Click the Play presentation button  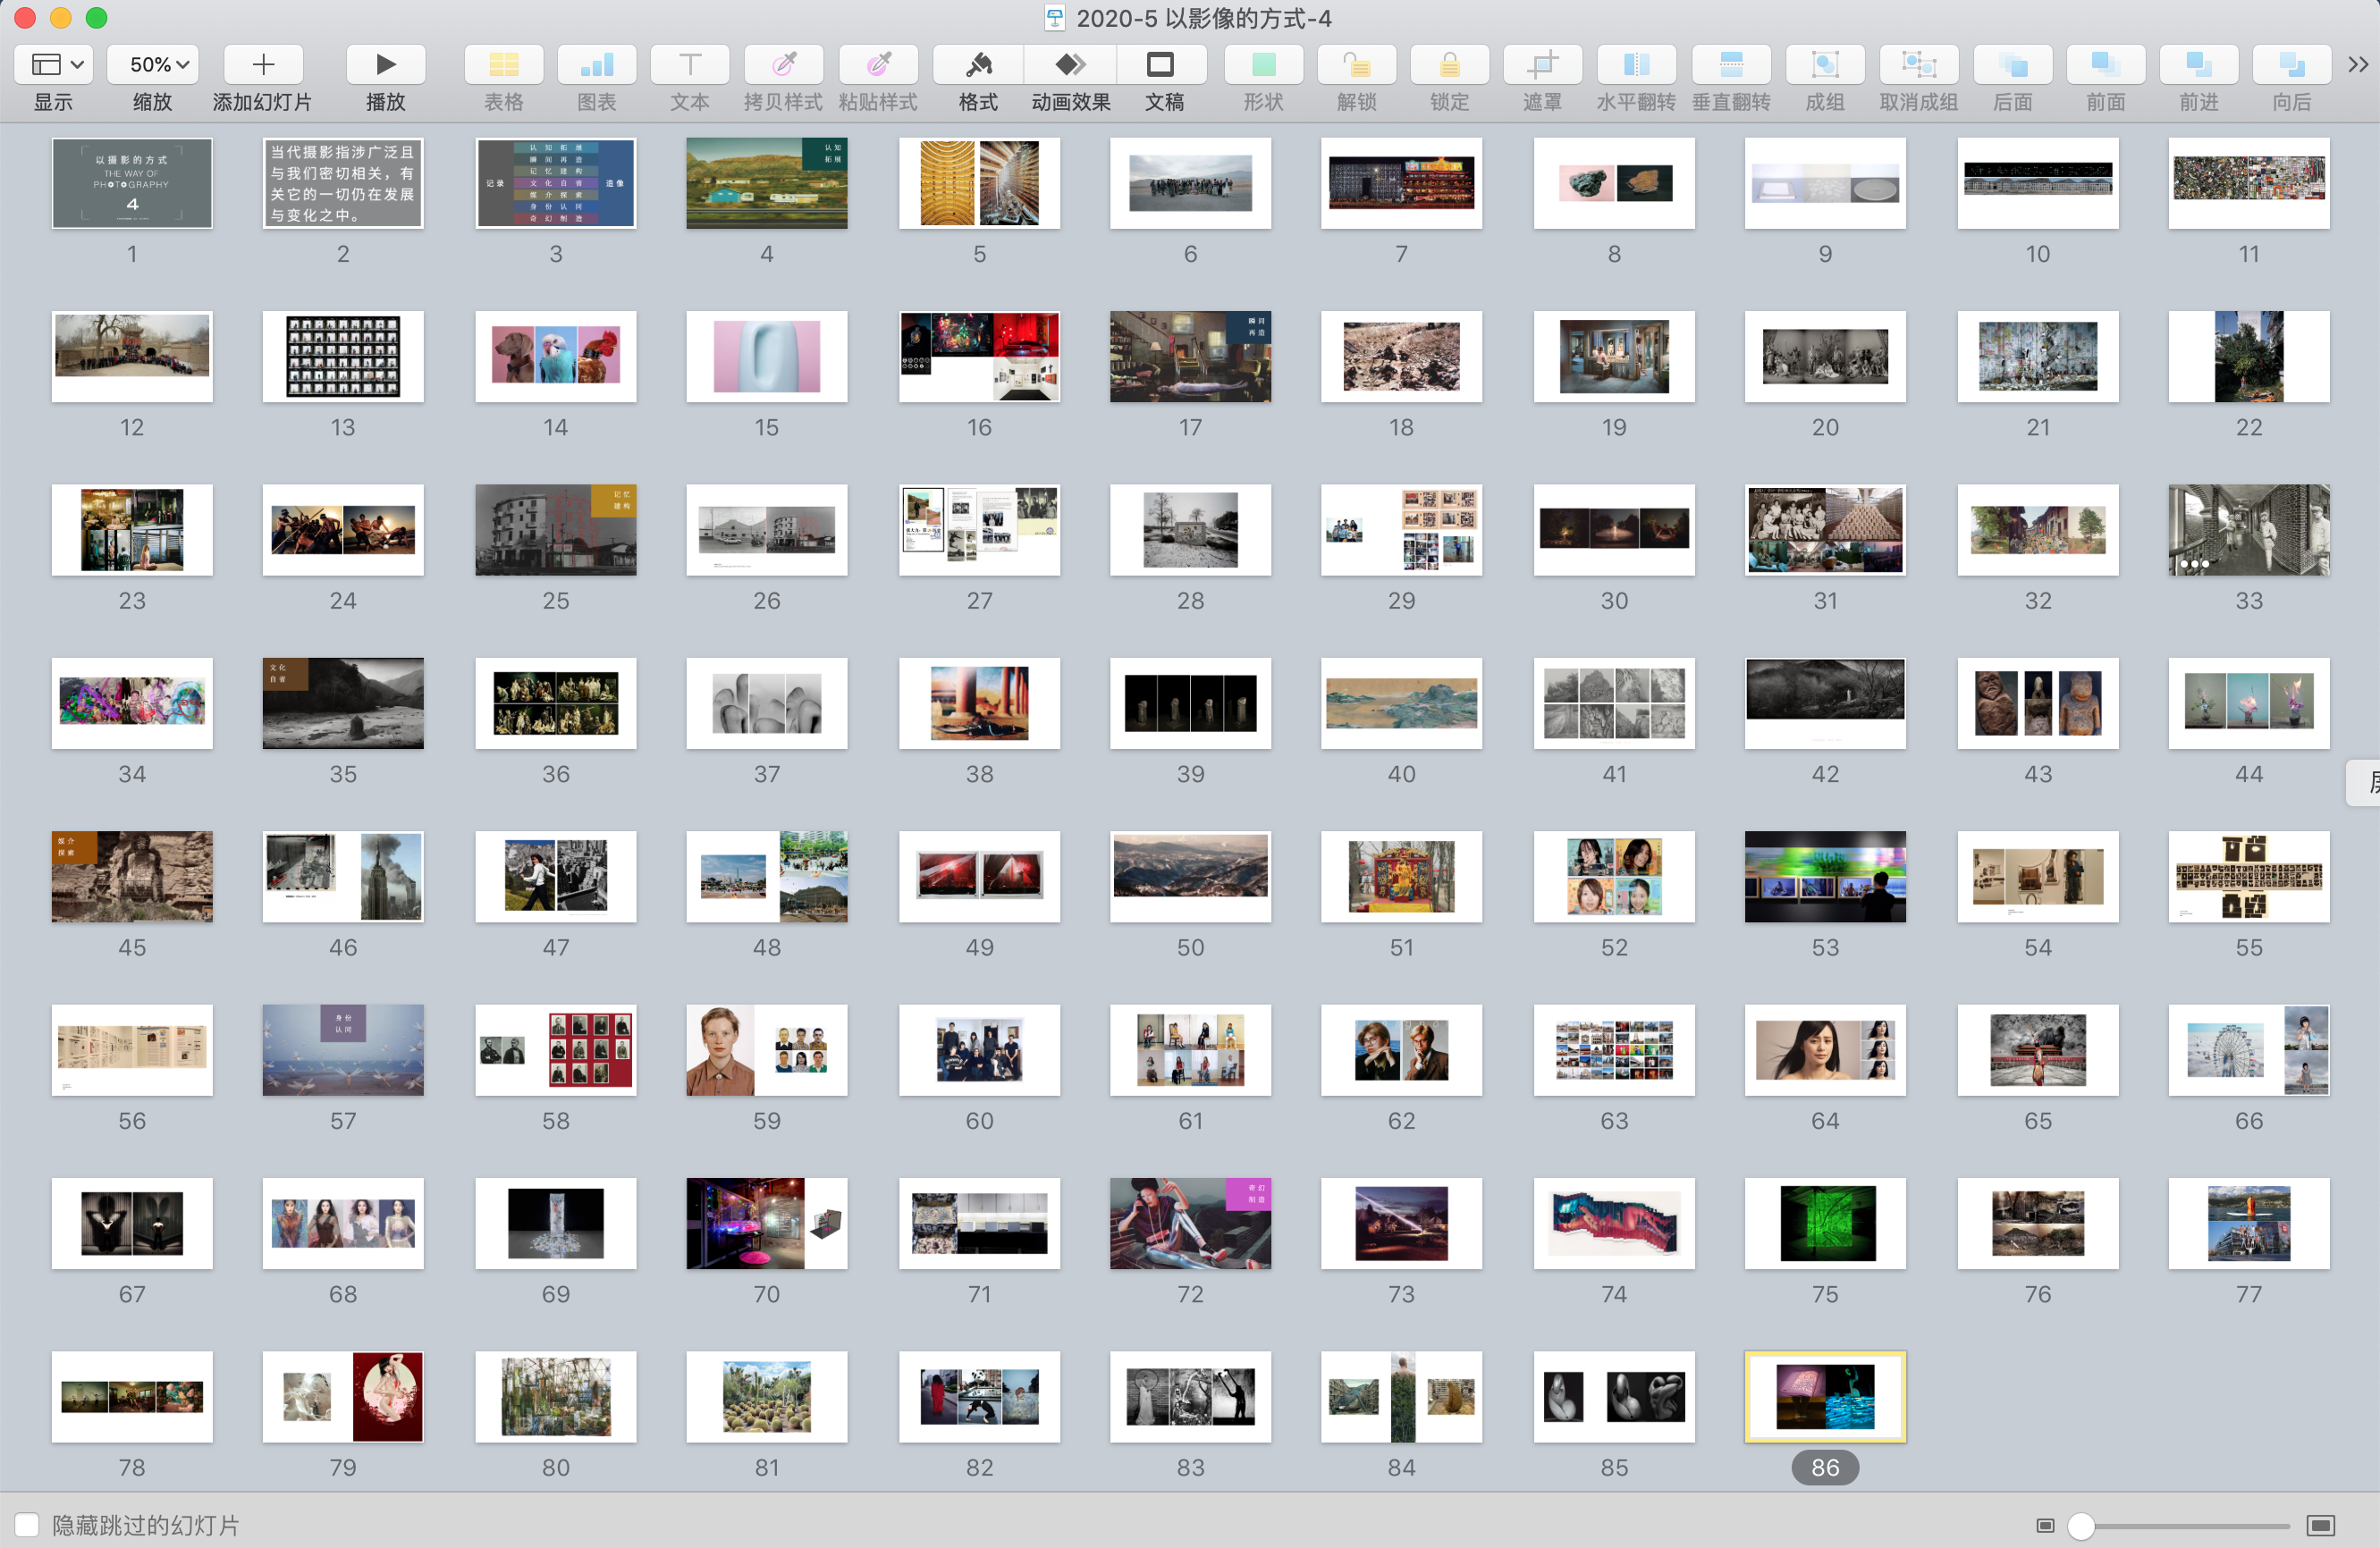(384, 66)
